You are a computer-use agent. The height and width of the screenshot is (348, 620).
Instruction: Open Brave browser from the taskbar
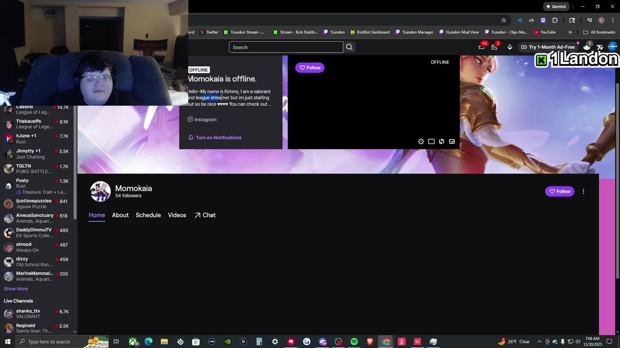tap(370, 342)
